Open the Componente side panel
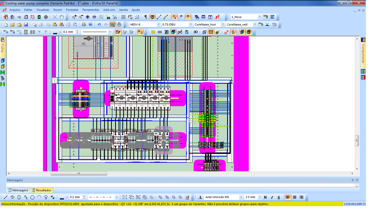 coord(363,50)
